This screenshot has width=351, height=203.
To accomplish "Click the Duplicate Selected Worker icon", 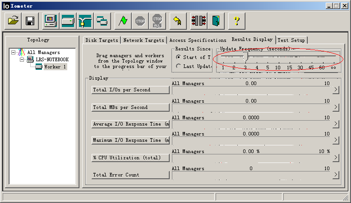I will click(102, 21).
